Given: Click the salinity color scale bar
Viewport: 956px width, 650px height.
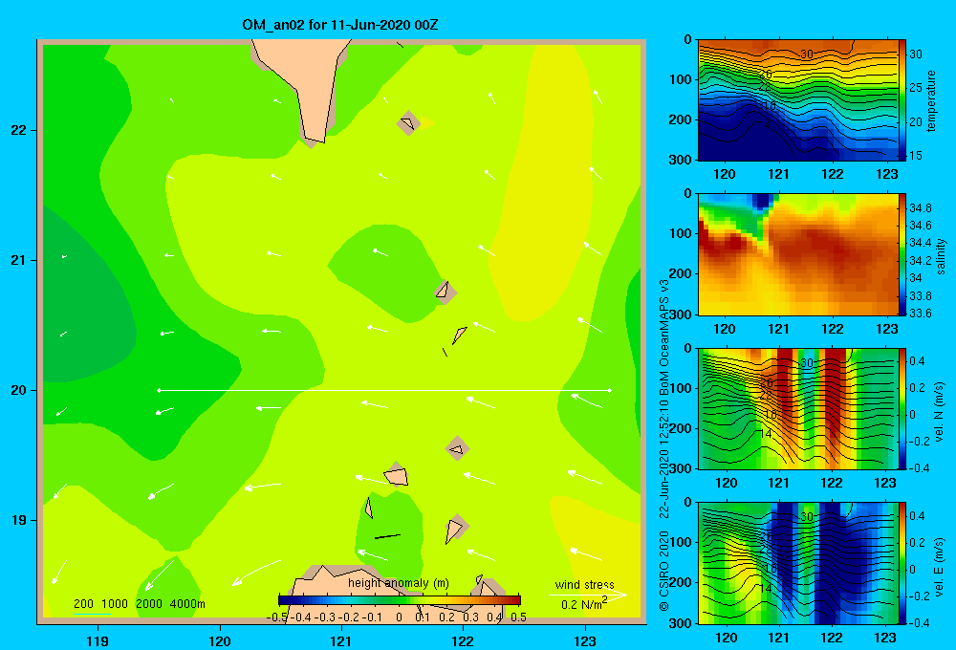Looking at the screenshot, I should 902,254.
